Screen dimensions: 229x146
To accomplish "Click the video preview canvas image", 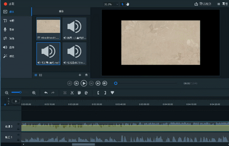I will pos(161,42).
